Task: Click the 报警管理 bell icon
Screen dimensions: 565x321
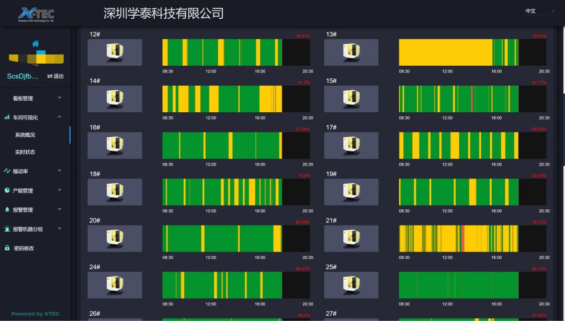Action: click(7, 209)
